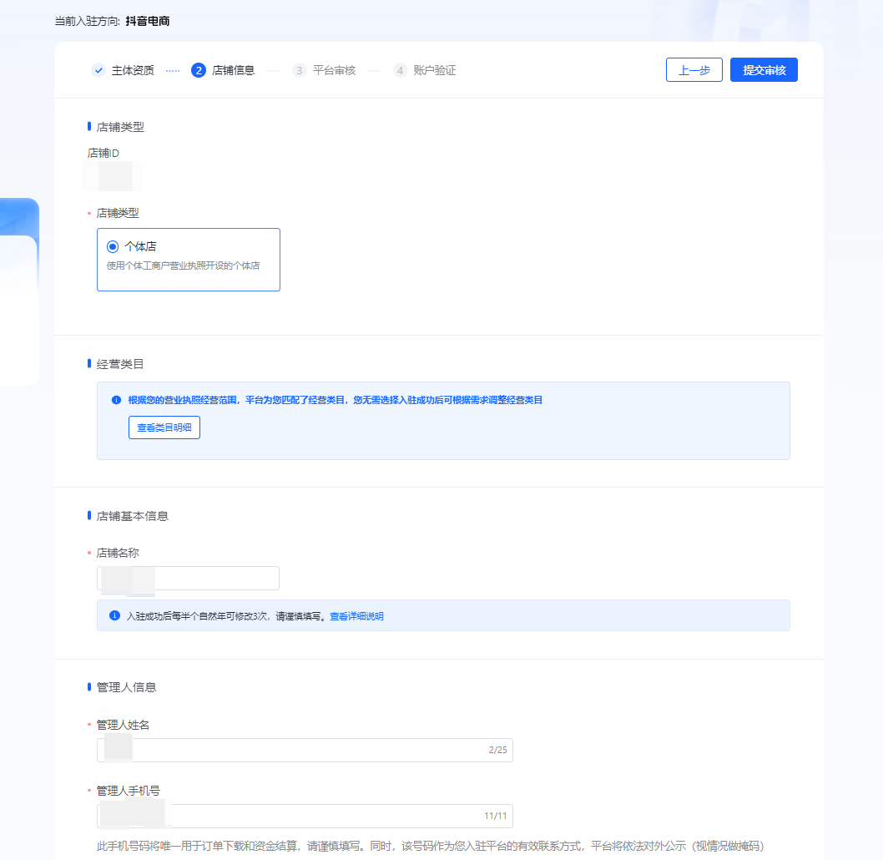Focus the 管理人姓名 input field
This screenshot has height=860, width=883.
pyautogui.click(x=305, y=750)
